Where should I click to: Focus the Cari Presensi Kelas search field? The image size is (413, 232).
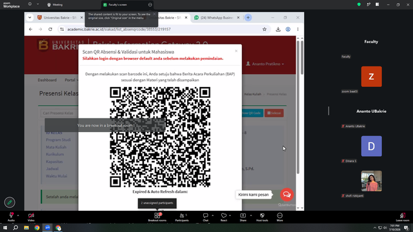59,113
